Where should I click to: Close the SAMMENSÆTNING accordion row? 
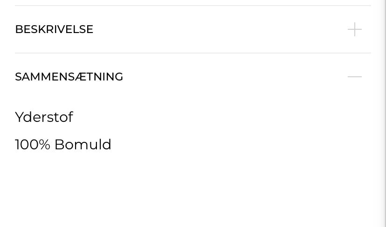pos(193,77)
